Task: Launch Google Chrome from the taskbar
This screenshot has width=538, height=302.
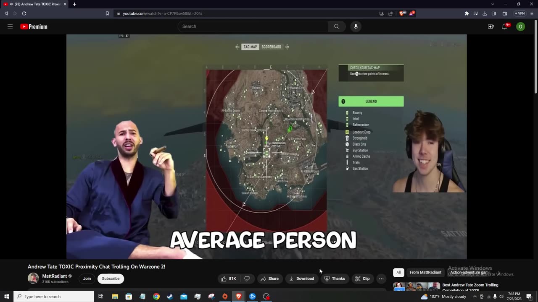Action: (x=156, y=297)
